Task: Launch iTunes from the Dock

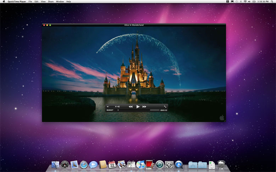Action: pos(140,165)
